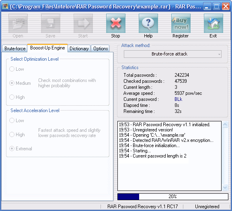232x211 pixels.
Task: Click the Open archive toolbar icon
Action: (x=18, y=23)
